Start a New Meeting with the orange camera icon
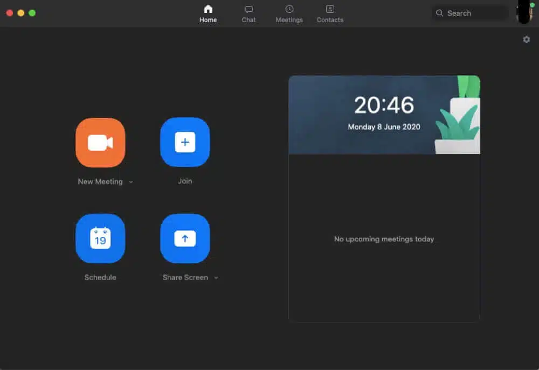 click(x=100, y=142)
